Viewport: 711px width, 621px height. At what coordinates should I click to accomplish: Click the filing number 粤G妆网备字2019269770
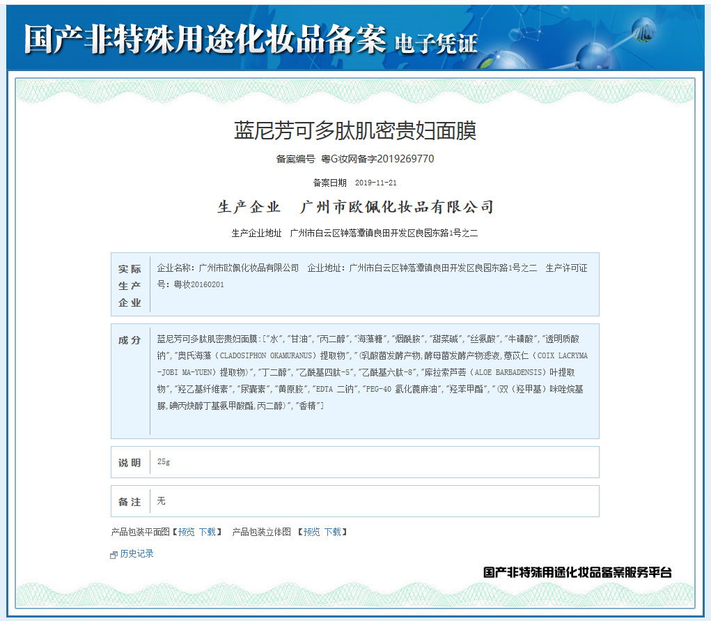pyautogui.click(x=377, y=159)
